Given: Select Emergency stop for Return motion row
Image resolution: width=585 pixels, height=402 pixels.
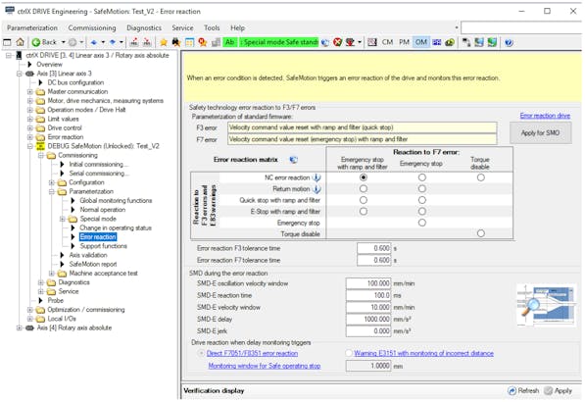Looking at the screenshot, I should [x=422, y=189].
